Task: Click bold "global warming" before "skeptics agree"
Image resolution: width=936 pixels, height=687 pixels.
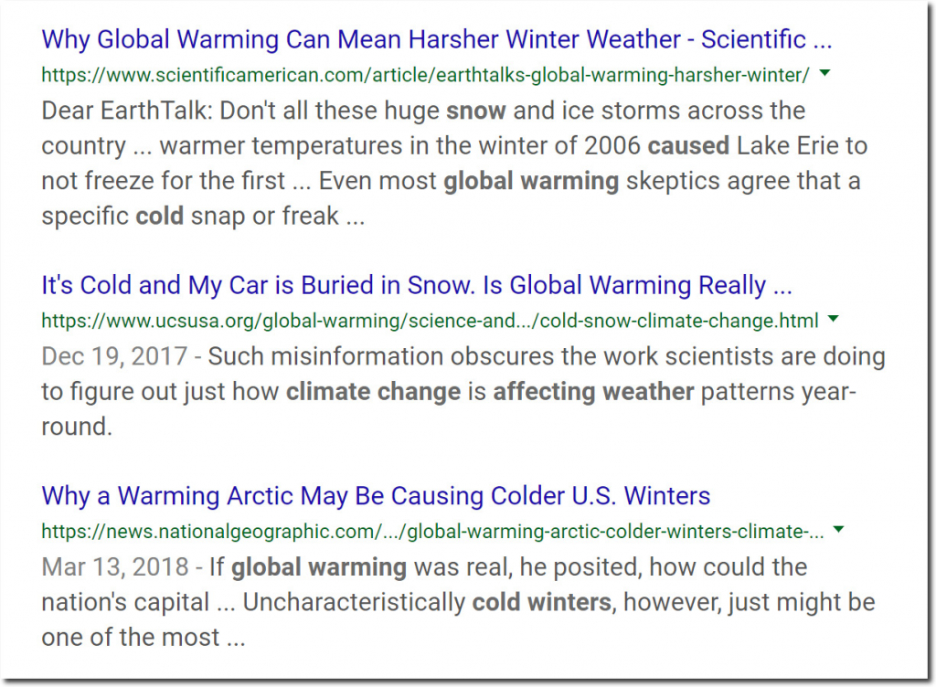Action: tap(531, 181)
